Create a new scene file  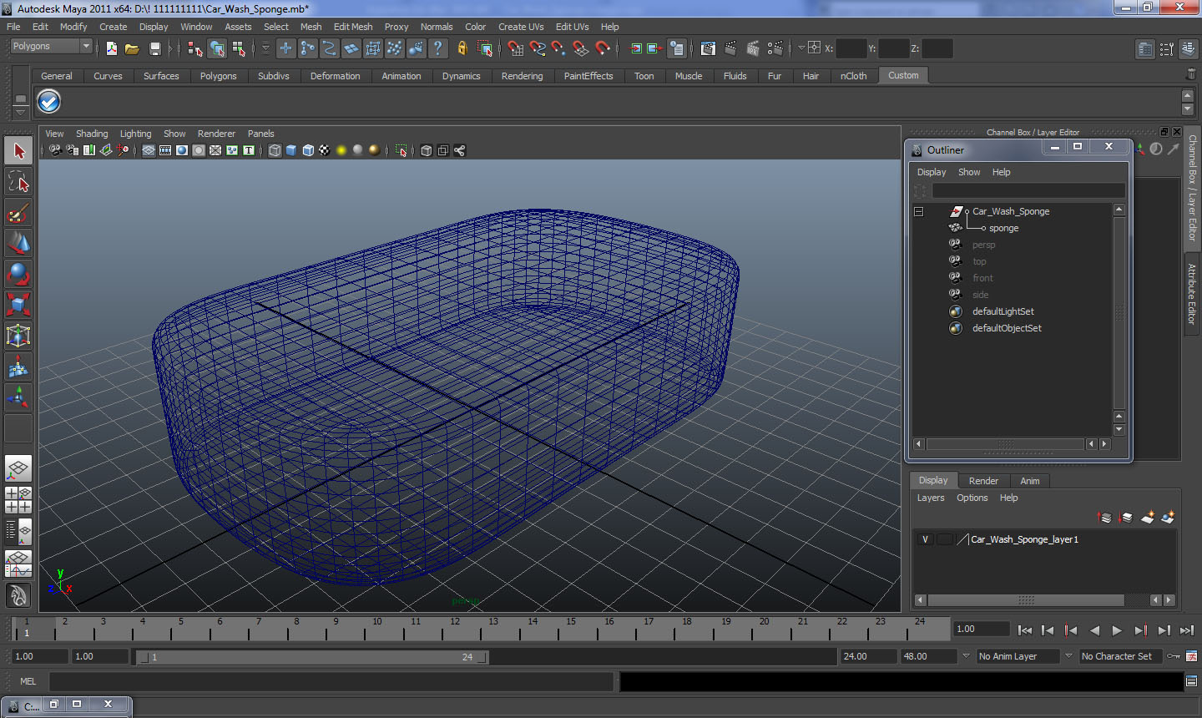[112, 48]
